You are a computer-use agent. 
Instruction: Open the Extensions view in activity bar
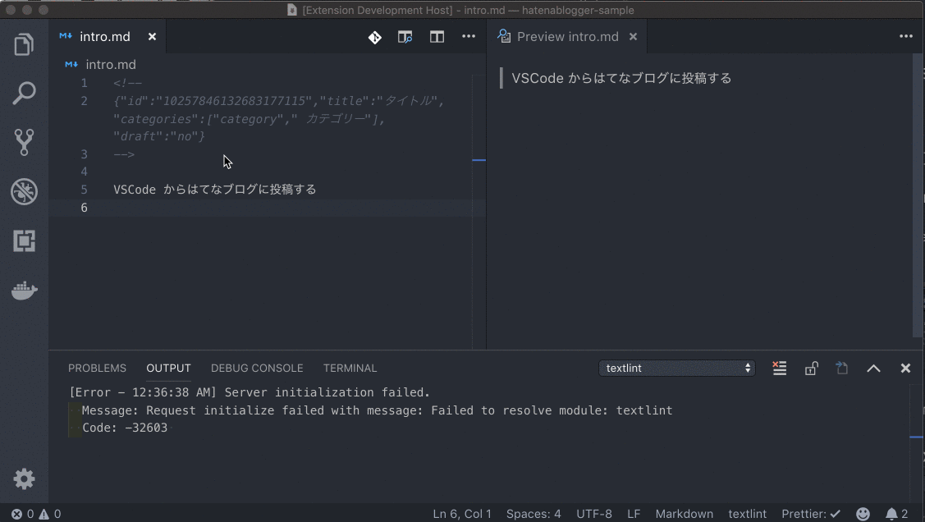(24, 240)
